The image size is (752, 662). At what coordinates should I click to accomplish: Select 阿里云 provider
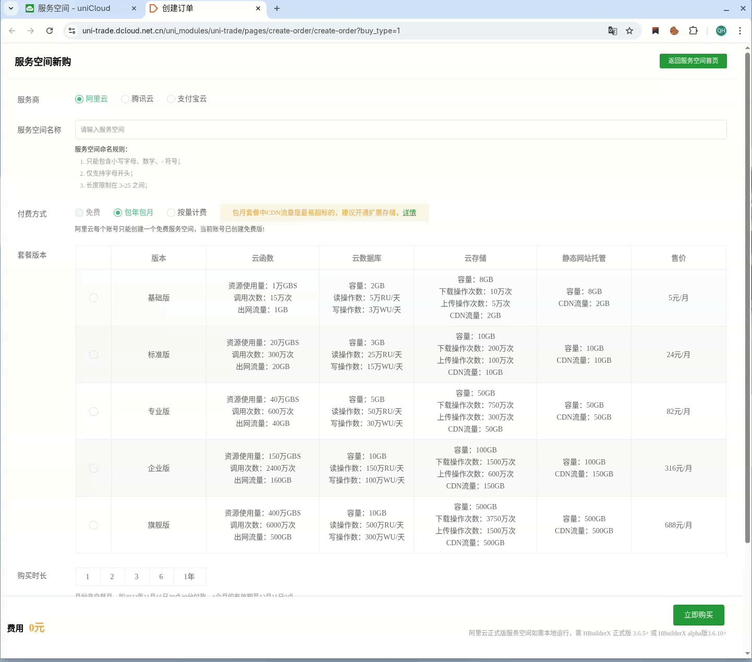pyautogui.click(x=91, y=99)
